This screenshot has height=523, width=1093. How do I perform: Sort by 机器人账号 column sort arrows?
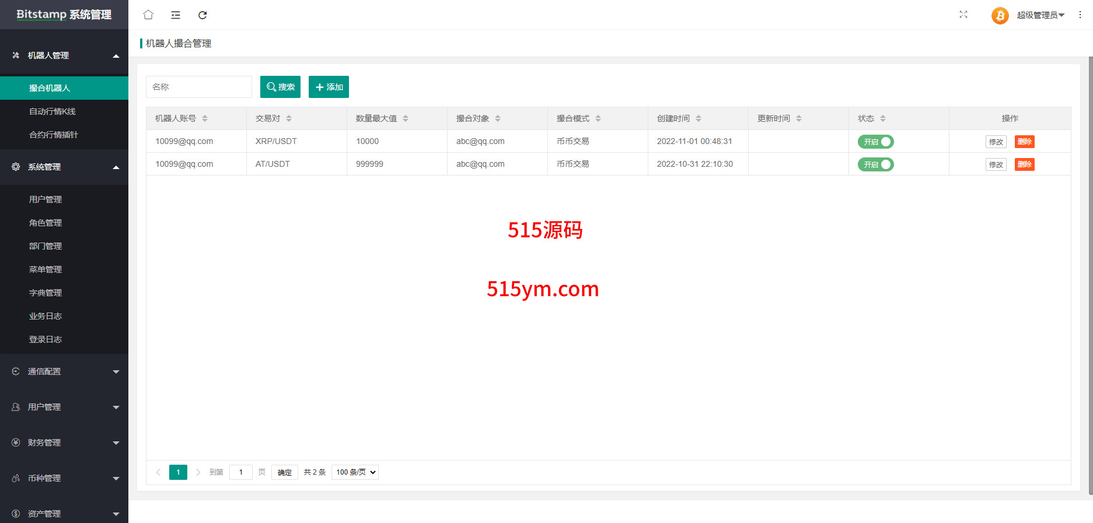(205, 118)
